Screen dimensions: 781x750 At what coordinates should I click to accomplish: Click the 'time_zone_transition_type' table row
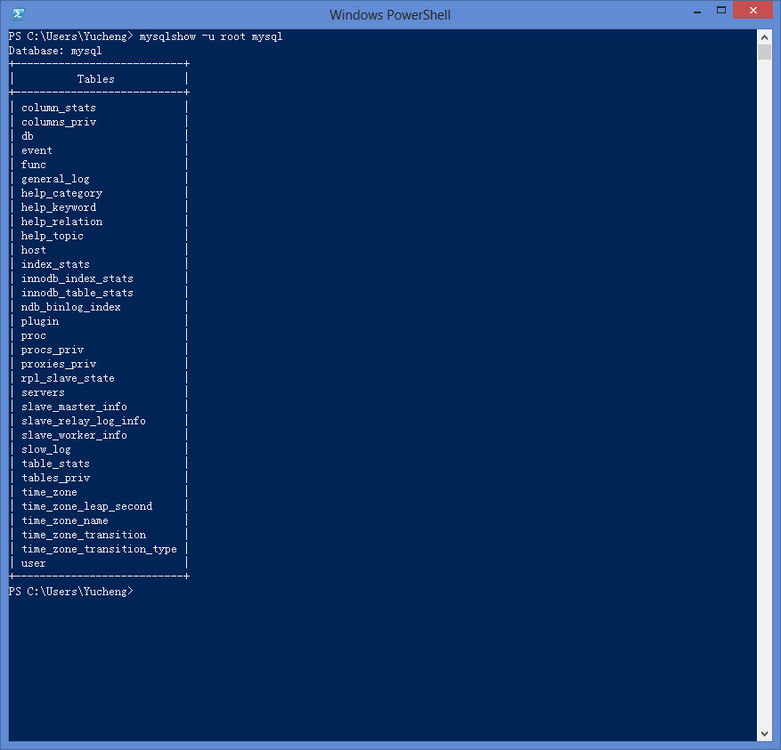[x=99, y=549]
